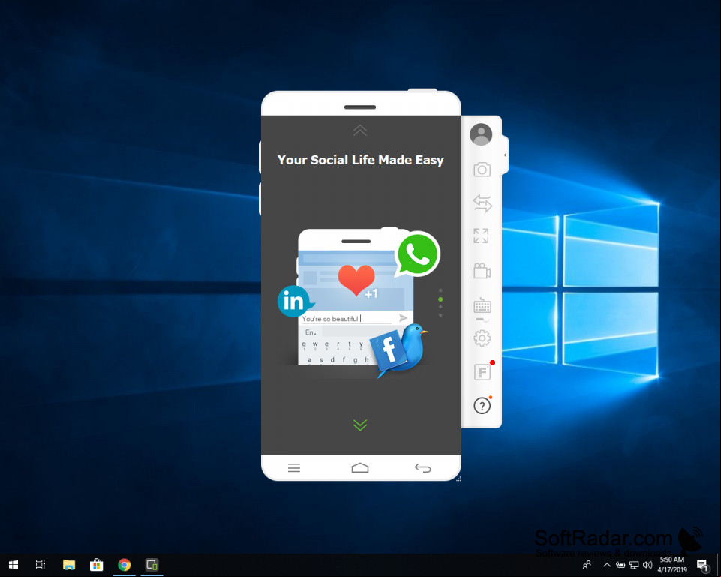Open File Explorer from the taskbar
721x577 pixels.
tap(69, 565)
